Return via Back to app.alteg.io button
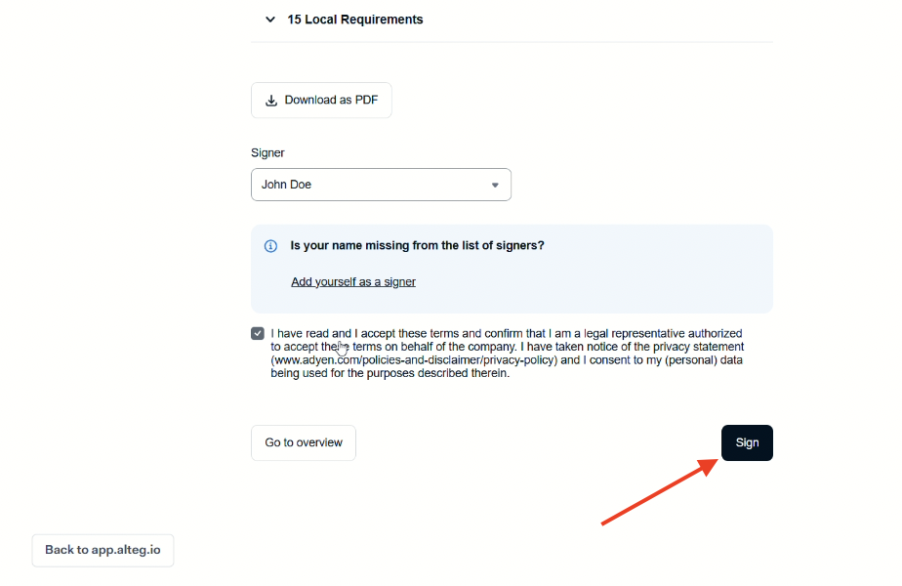Screen dimensions: 902x586 click(102, 550)
